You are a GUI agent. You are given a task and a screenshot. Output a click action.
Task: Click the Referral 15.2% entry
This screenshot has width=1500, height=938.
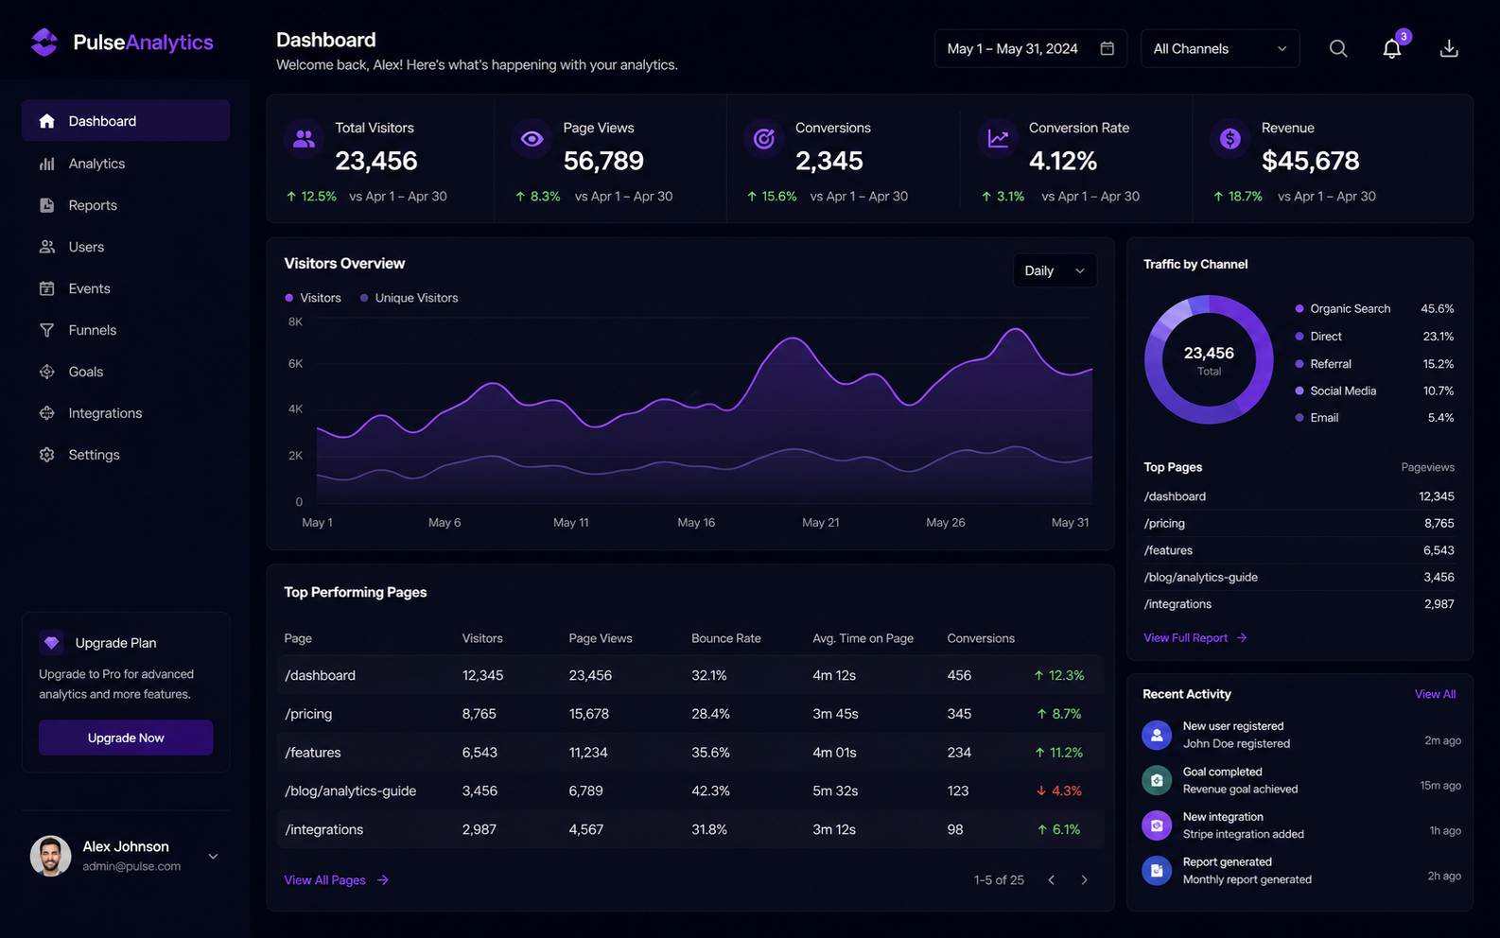1374,364
